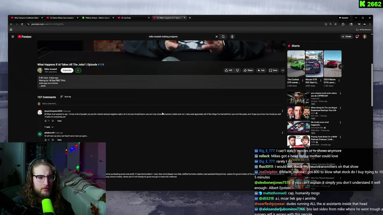Open a new browser tab
The height and width of the screenshot is (215, 383).
tap(190, 18)
